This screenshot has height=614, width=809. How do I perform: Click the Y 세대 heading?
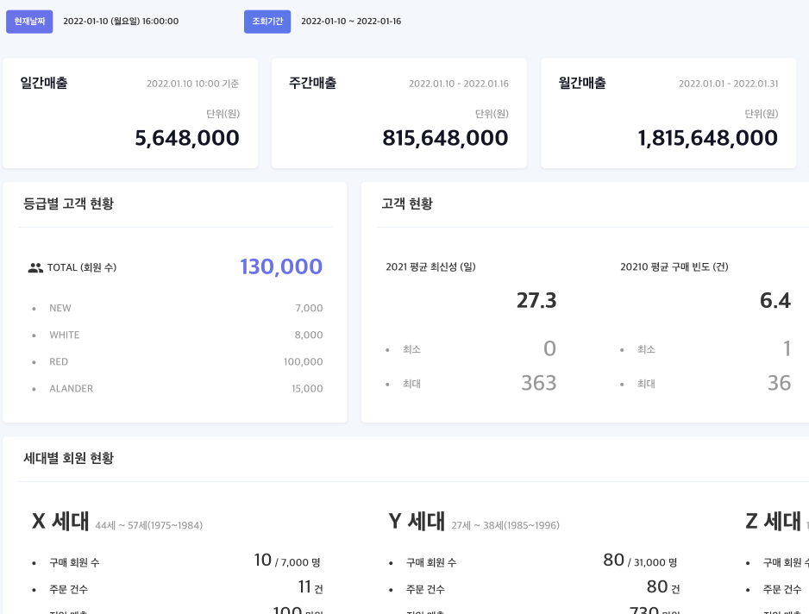click(x=417, y=521)
